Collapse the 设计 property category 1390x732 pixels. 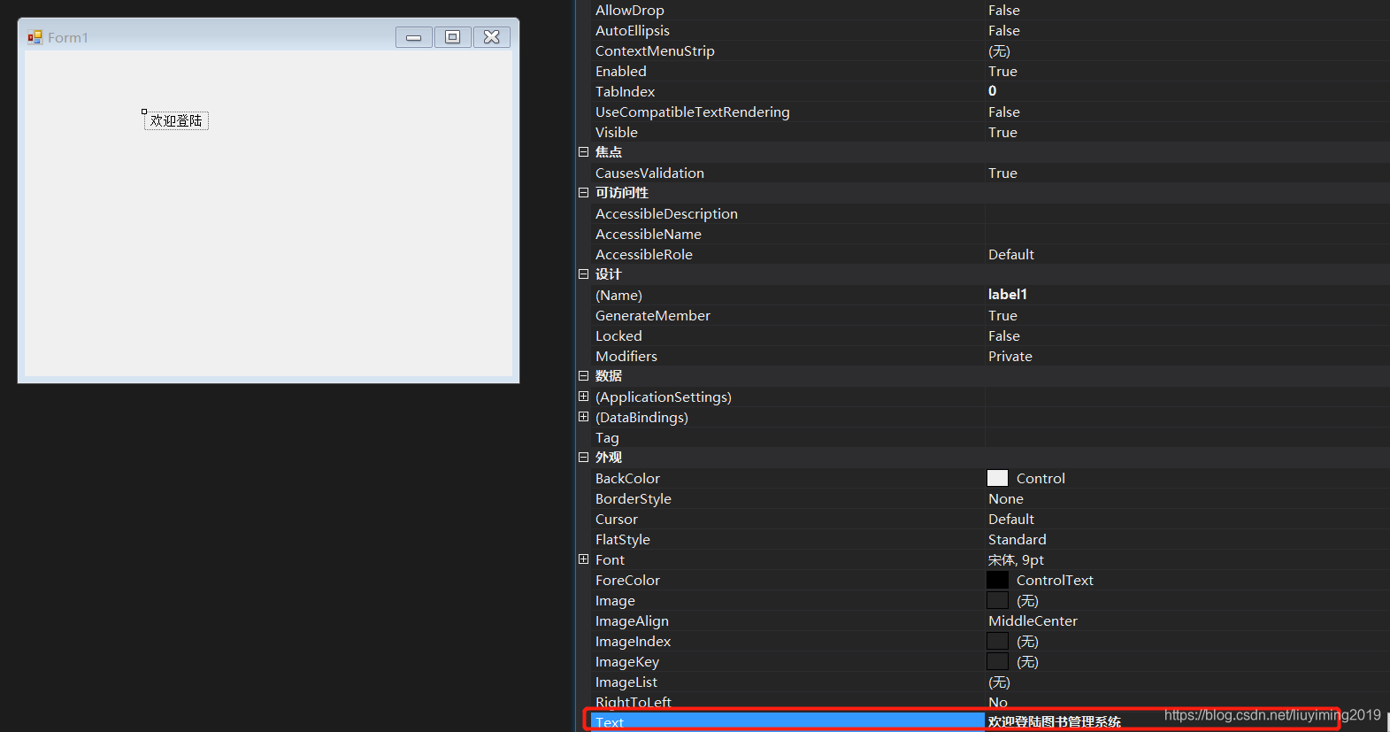point(583,274)
